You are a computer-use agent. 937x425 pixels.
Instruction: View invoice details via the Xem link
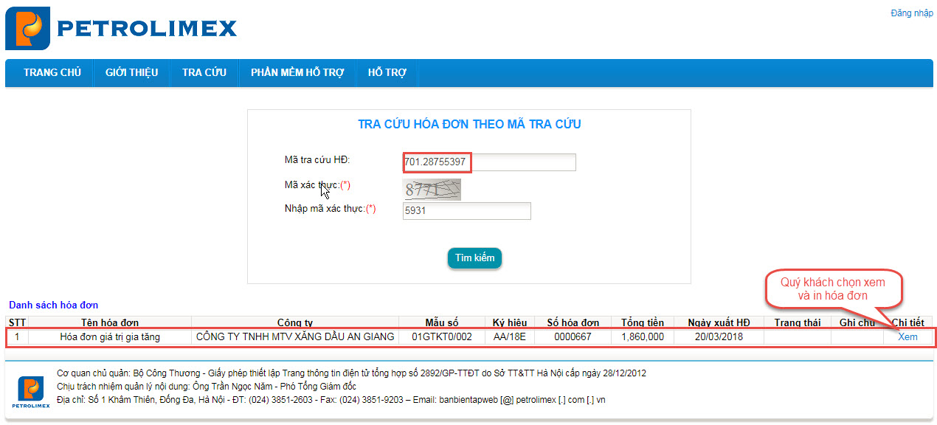pyautogui.click(x=907, y=337)
